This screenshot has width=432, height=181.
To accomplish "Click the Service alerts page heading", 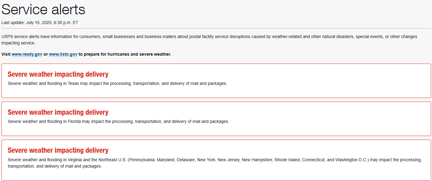I will [x=43, y=9].
